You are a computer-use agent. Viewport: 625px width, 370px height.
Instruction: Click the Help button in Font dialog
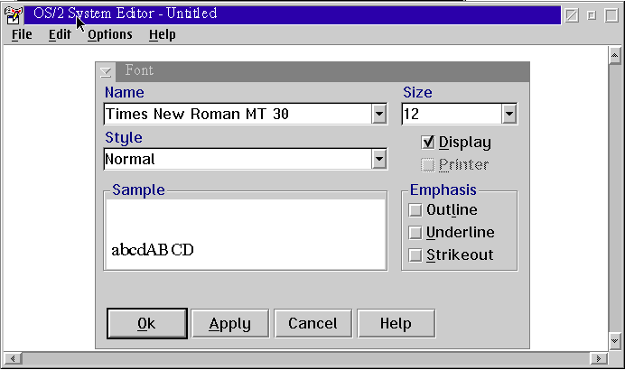tap(396, 323)
